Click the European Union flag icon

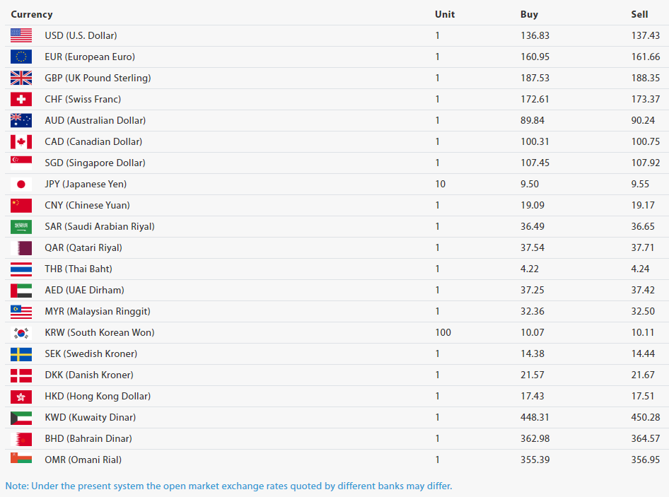tap(21, 57)
